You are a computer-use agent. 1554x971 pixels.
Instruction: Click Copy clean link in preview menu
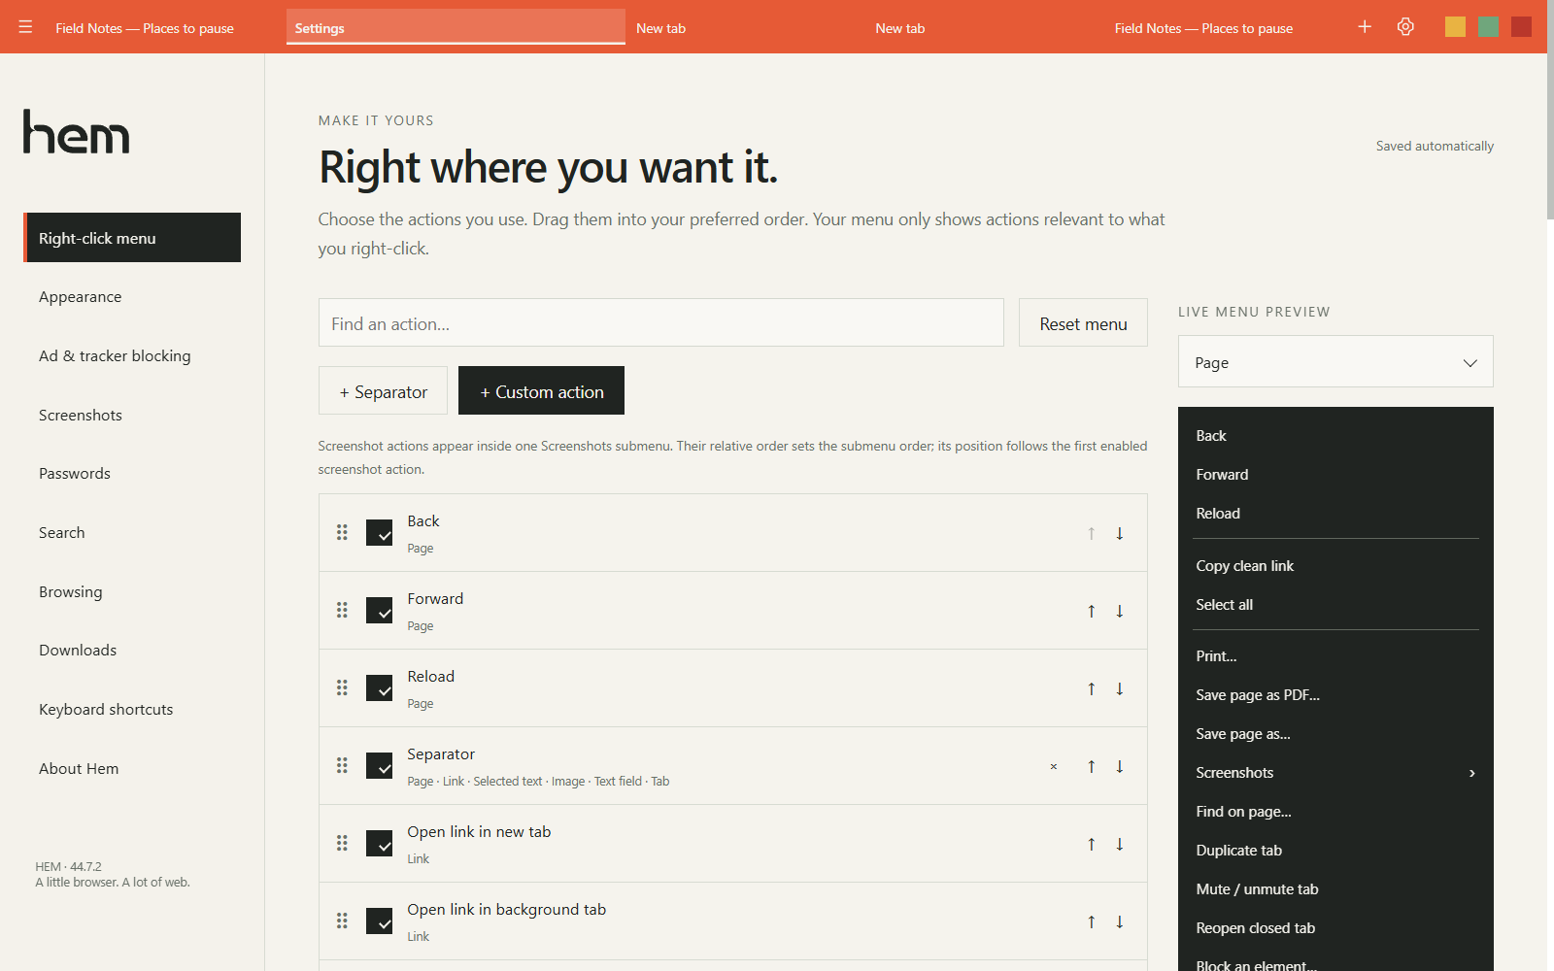coord(1335,566)
